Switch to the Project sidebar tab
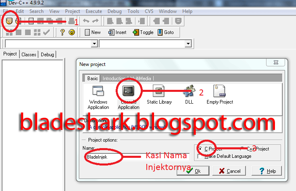The height and width of the screenshot is (191, 296). 10,54
